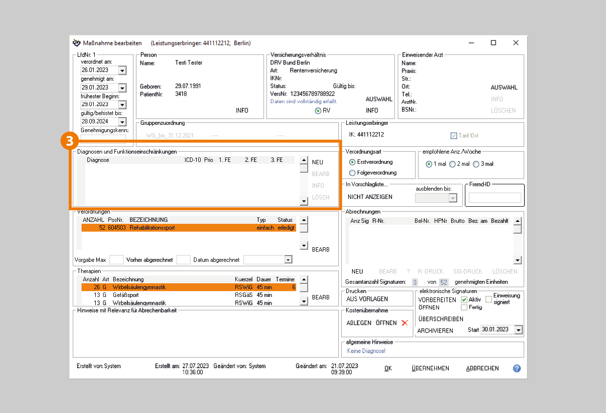Expand the gültig/befristet bis date picker
The image size is (606, 413).
point(122,121)
